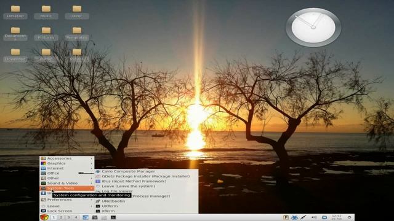Open the file manager launcher in panel
Screen dimensions: 394x221
(86, 217)
